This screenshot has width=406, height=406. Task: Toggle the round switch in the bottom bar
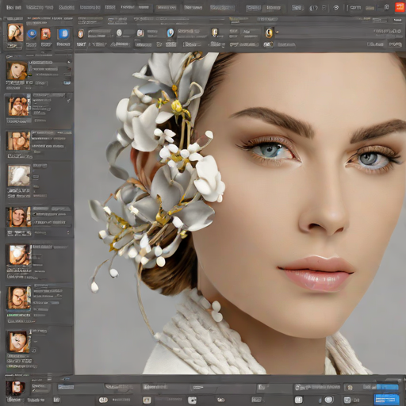coord(328,400)
